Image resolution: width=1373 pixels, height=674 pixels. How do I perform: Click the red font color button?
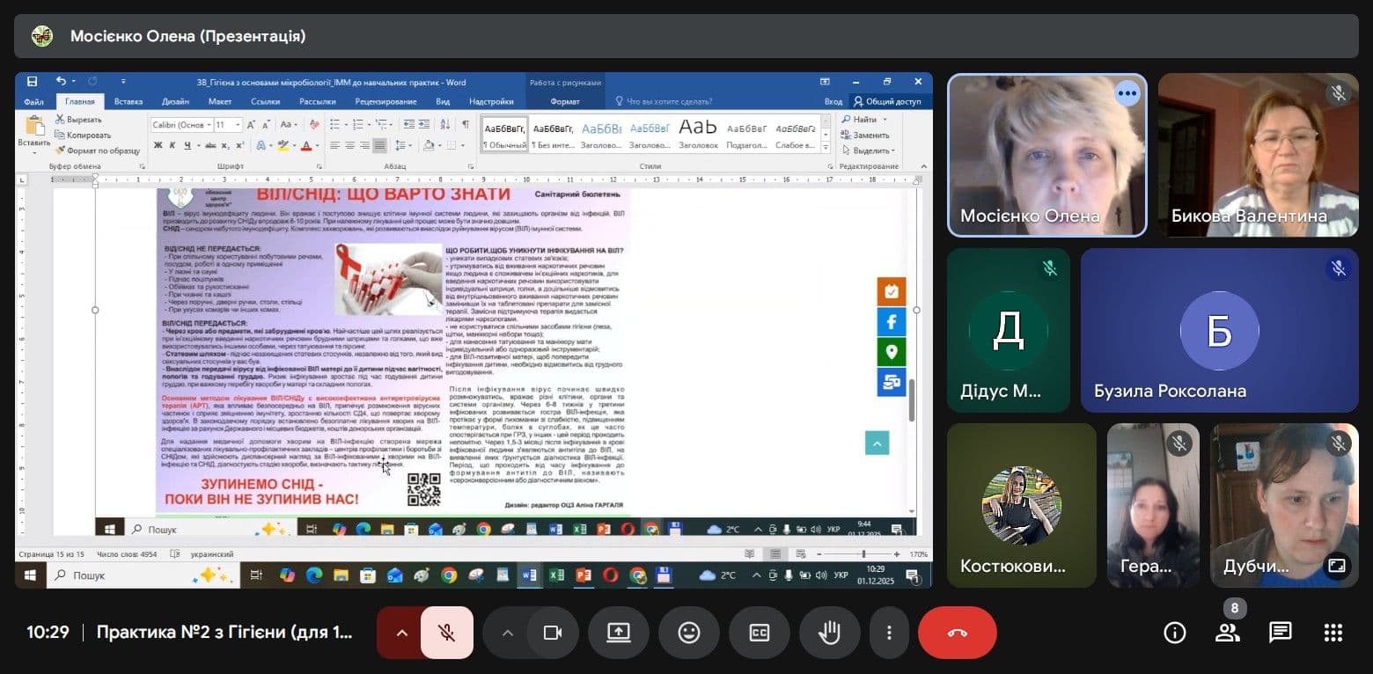pyautogui.click(x=307, y=145)
